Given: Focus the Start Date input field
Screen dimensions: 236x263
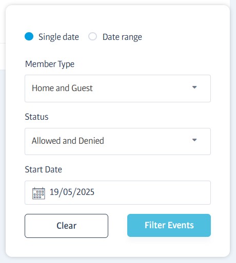Looking at the screenshot, I should tap(117, 192).
